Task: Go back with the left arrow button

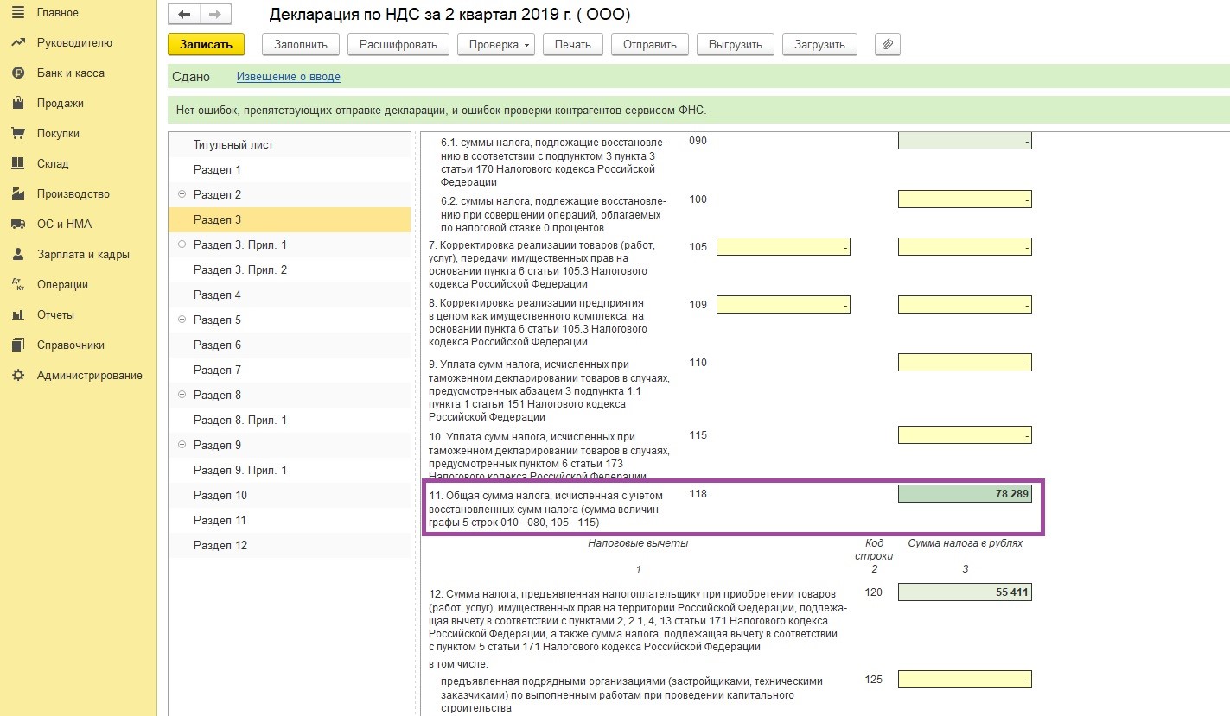Action: (x=183, y=15)
